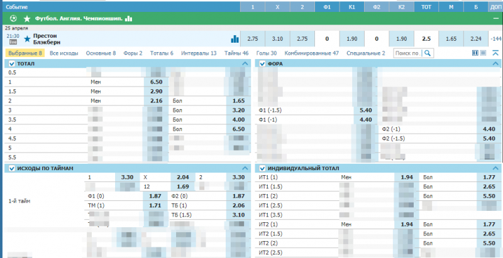Open match statistics bar chart icon

tap(235, 39)
